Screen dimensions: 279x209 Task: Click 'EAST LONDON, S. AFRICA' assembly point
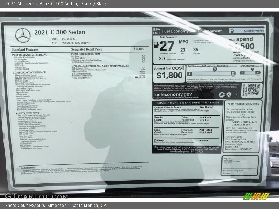click(x=240, y=142)
